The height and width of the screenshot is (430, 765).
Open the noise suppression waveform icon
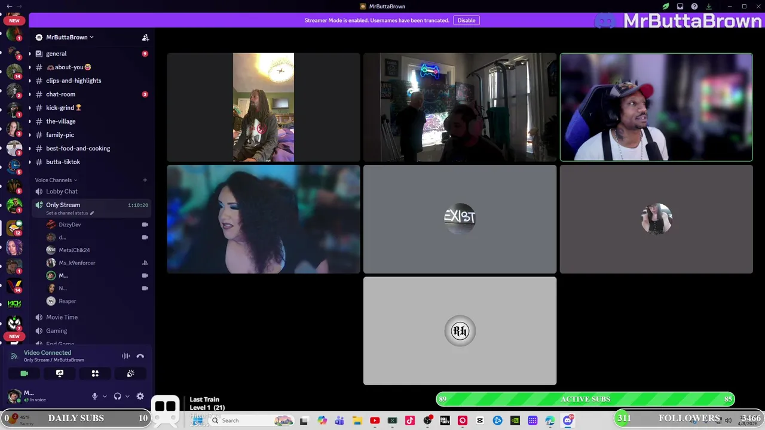pos(126,356)
